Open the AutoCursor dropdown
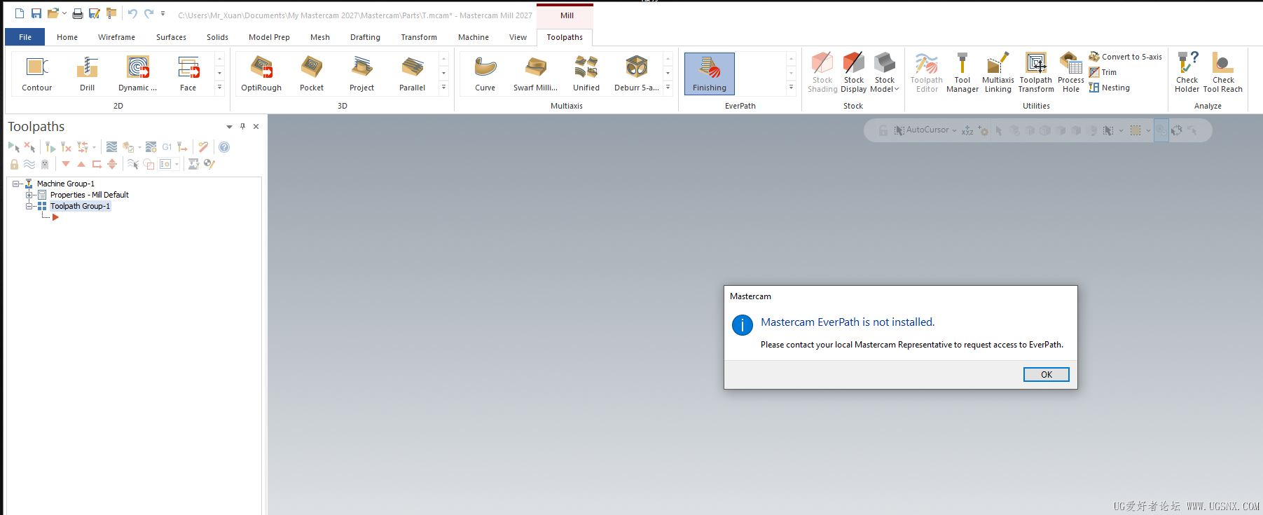The width and height of the screenshot is (1263, 515). 954,130
